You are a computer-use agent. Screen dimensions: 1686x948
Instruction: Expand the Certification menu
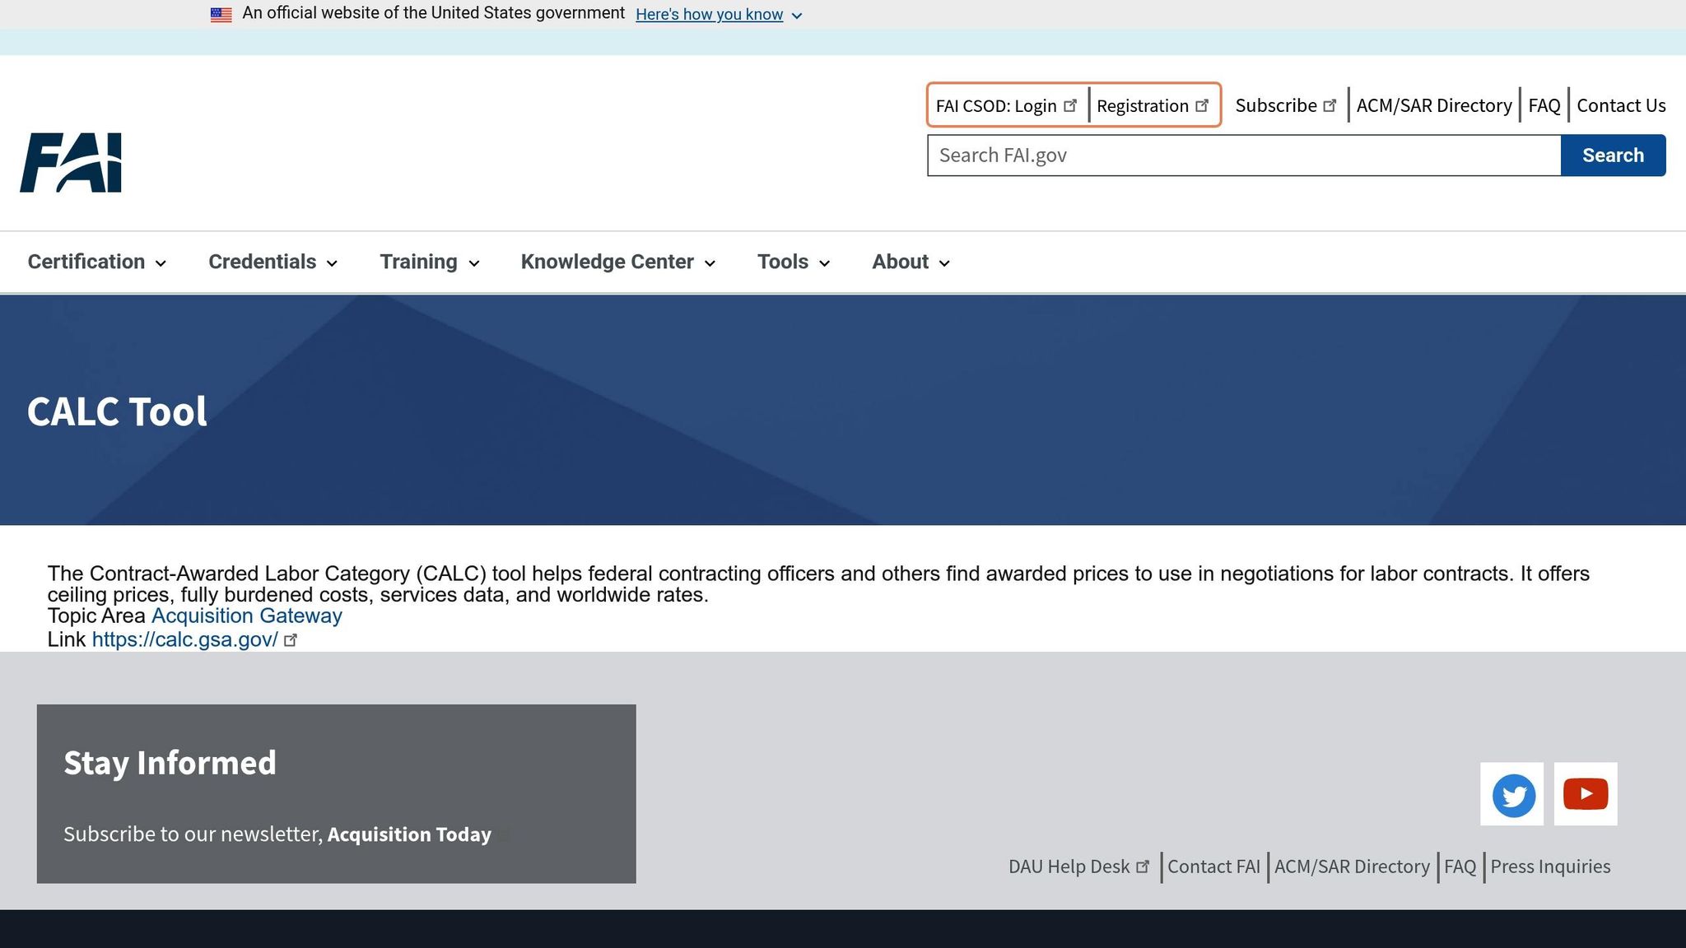(97, 262)
